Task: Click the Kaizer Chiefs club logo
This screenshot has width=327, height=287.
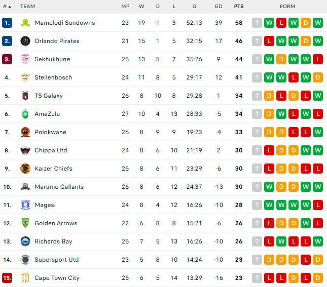Action: click(x=25, y=169)
